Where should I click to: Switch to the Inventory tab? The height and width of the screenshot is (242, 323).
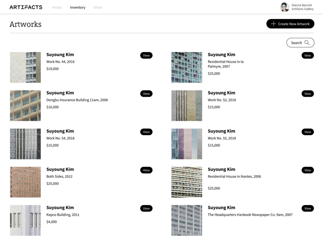(x=78, y=7)
